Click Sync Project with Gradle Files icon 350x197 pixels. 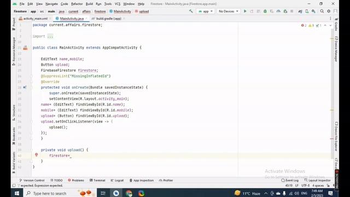tap(300, 11)
